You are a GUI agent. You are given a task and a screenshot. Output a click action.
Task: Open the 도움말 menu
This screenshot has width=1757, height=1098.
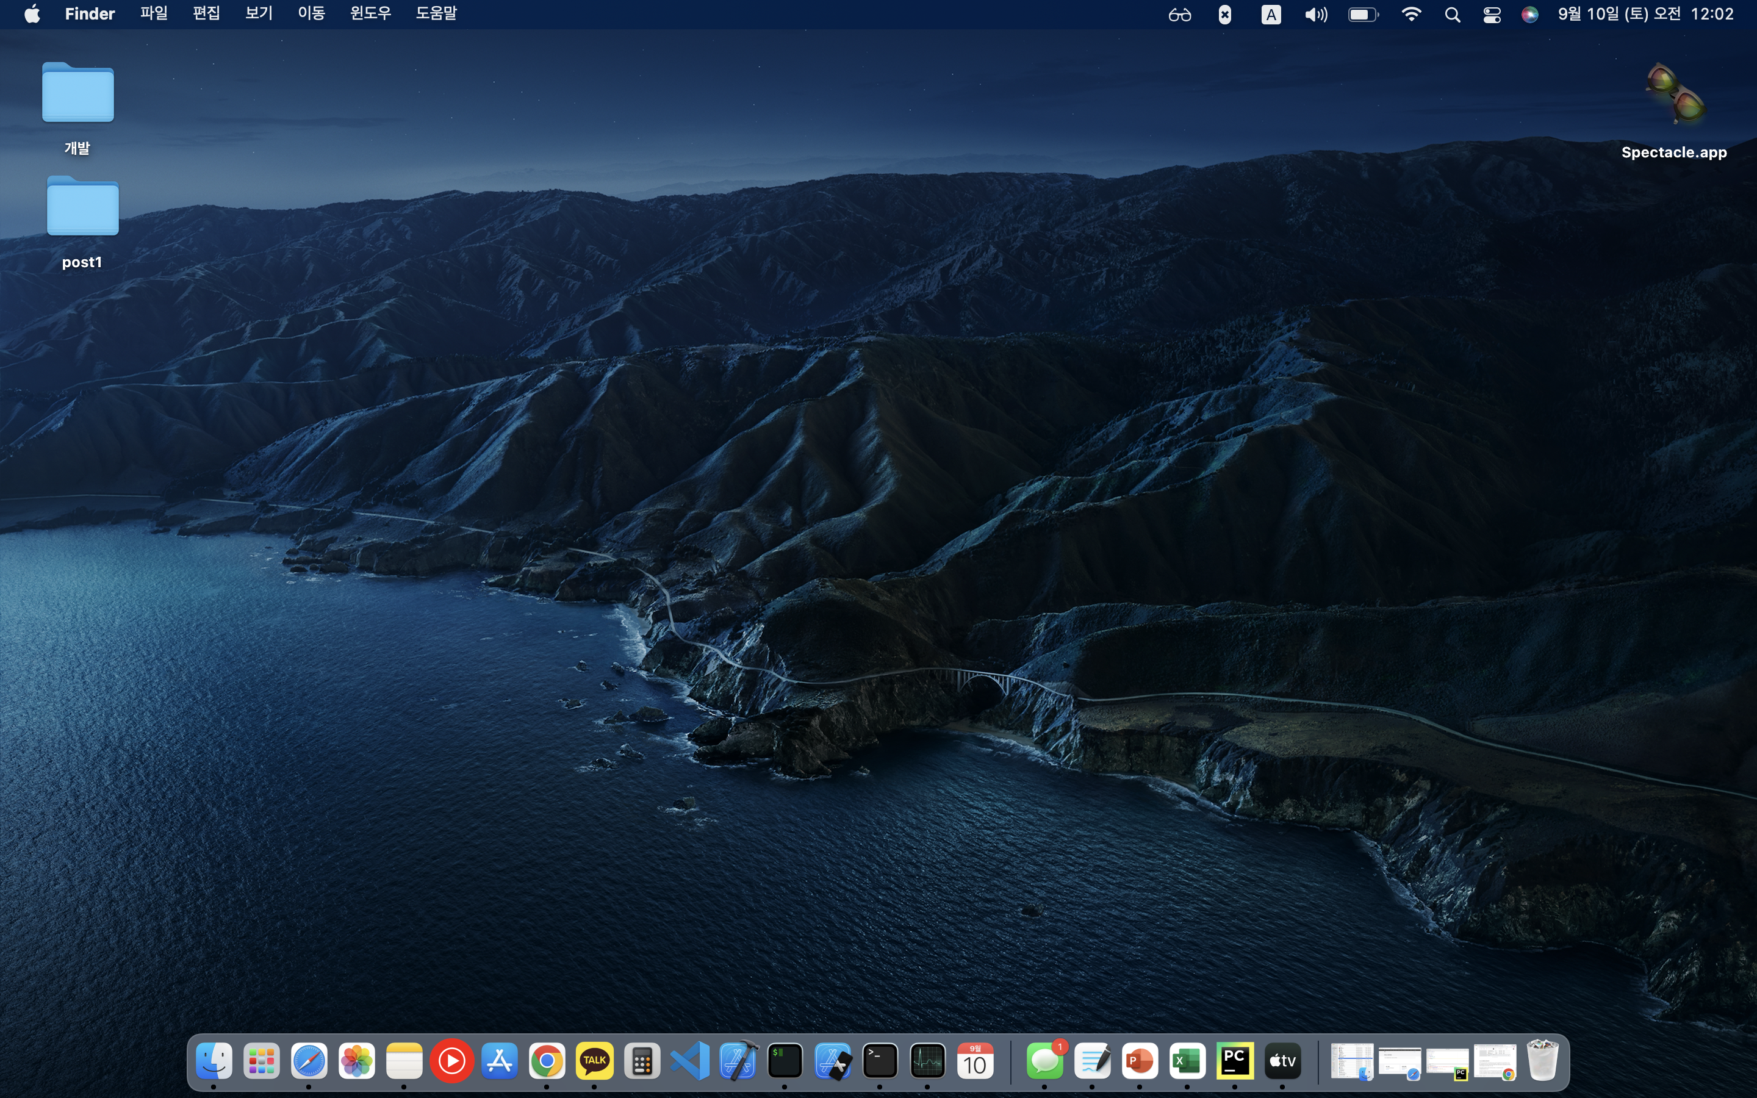[436, 14]
